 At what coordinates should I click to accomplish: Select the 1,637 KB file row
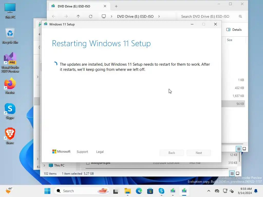click(233, 96)
